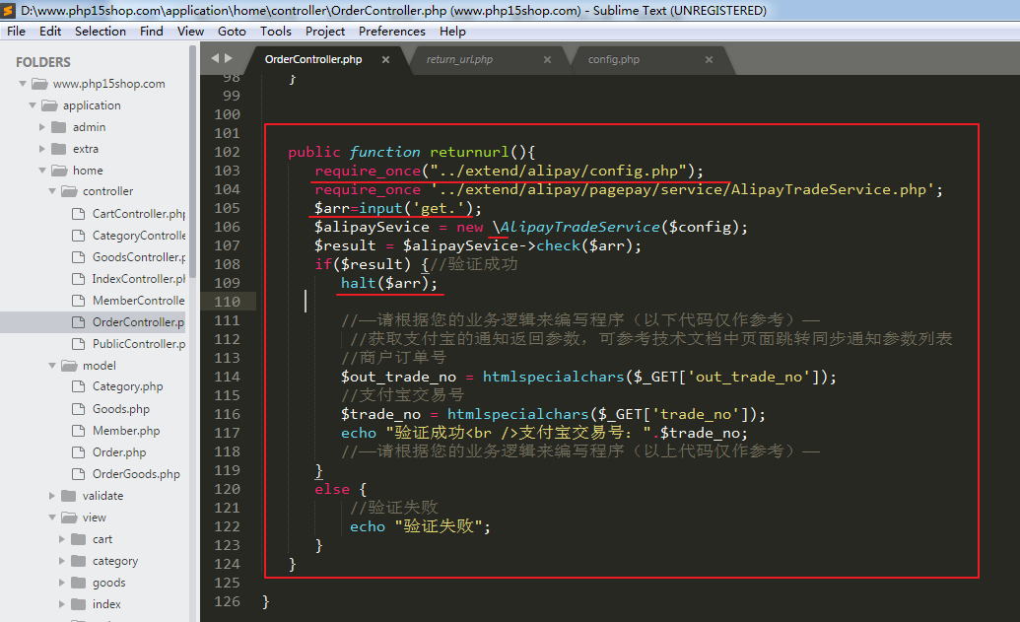Click the next tab arrow icon

click(229, 58)
